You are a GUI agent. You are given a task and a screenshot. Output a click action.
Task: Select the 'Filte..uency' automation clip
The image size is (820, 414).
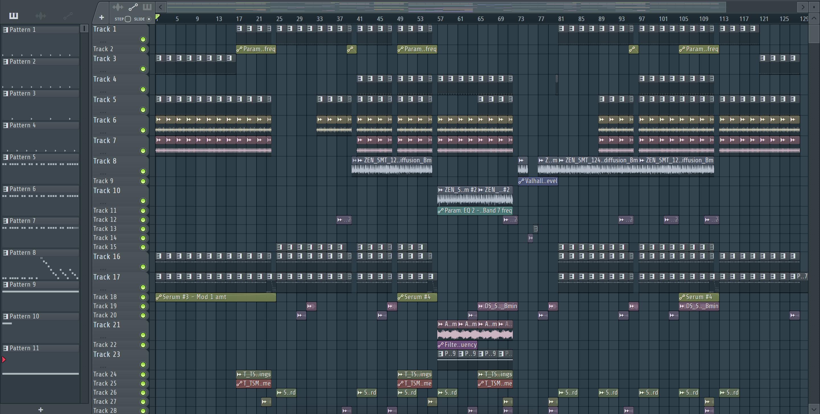[x=457, y=345]
